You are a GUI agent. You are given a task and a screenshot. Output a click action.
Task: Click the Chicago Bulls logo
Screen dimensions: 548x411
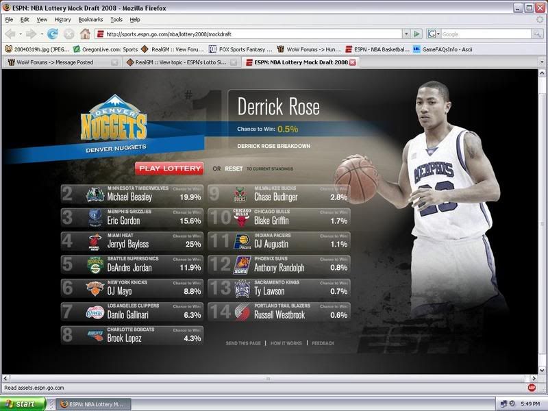(242, 217)
